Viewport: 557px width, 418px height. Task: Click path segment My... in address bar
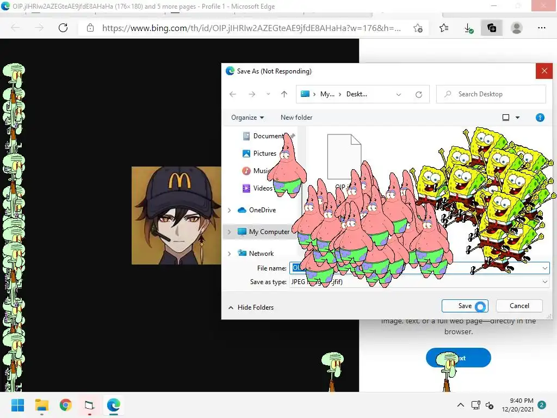(x=327, y=94)
